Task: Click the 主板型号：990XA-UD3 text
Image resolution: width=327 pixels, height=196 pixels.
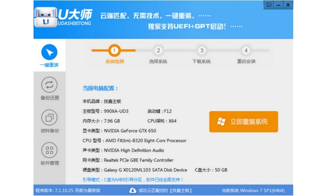Action: (105, 111)
